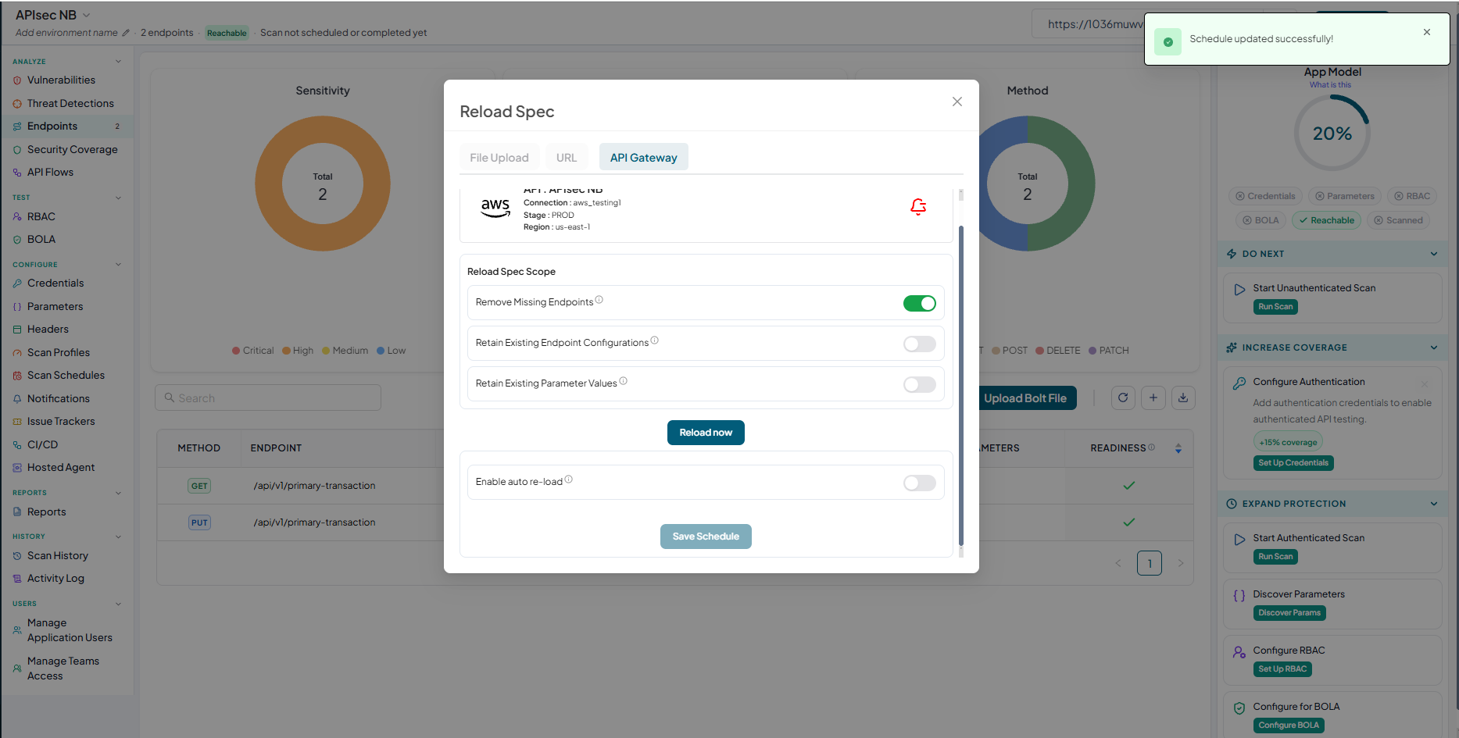Click the Activity Log icon
This screenshot has width=1459, height=738.
(17, 579)
